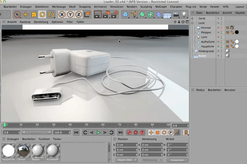Toggle the Z axis lock
The height and width of the screenshot is (164, 247).
click(x=79, y=15)
